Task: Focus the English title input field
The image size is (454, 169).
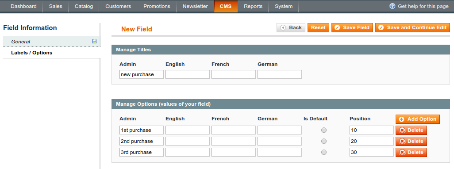Action: [x=188, y=74]
